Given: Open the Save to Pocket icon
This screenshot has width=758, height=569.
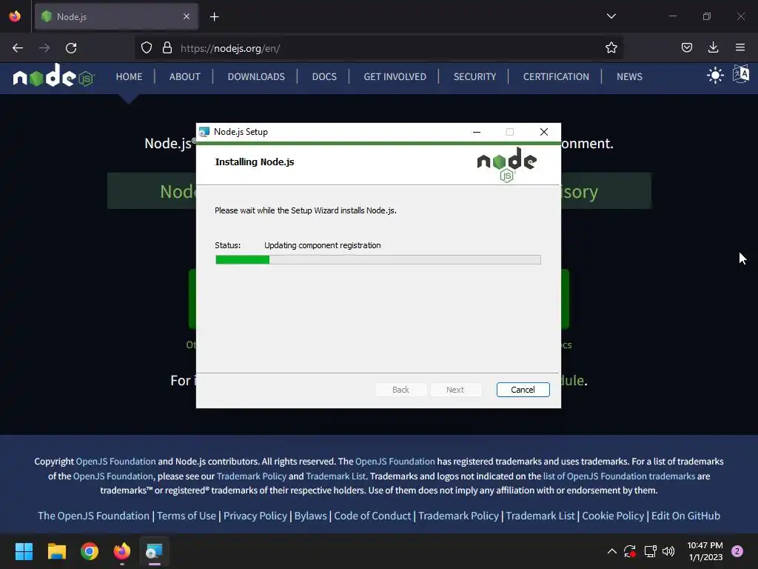Looking at the screenshot, I should click(686, 47).
